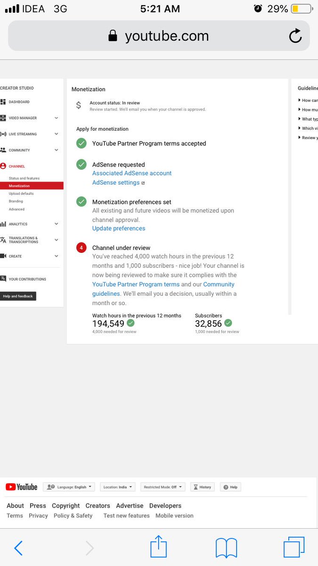Open the Language: English dropdown
Image resolution: width=318 pixels, height=566 pixels.
point(69,487)
